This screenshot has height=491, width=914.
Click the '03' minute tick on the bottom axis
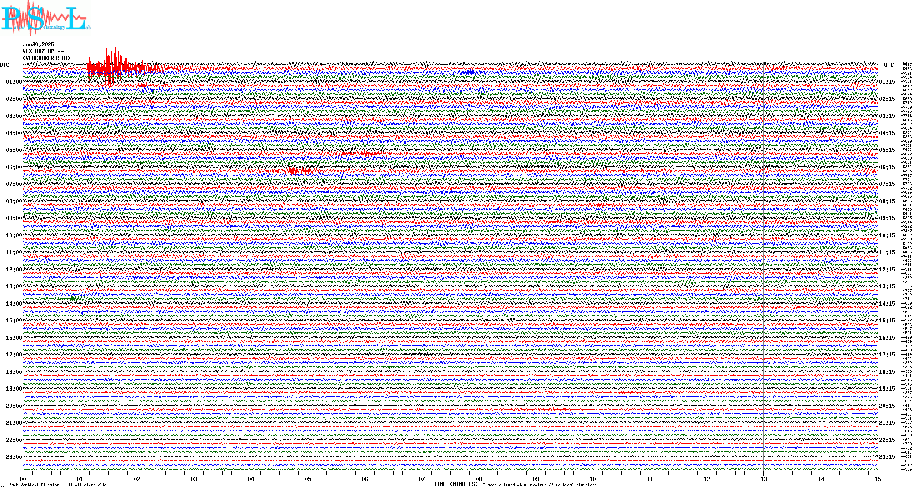pyautogui.click(x=194, y=479)
